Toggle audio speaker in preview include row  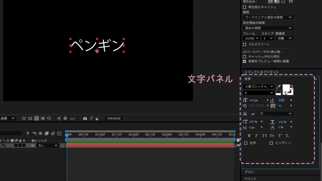click(277, 2)
